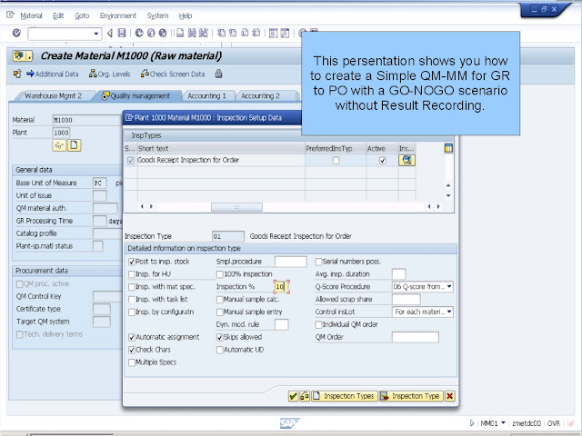582x436 pixels.
Task: Switch to the Accounting 1 tab
Action: [207, 95]
